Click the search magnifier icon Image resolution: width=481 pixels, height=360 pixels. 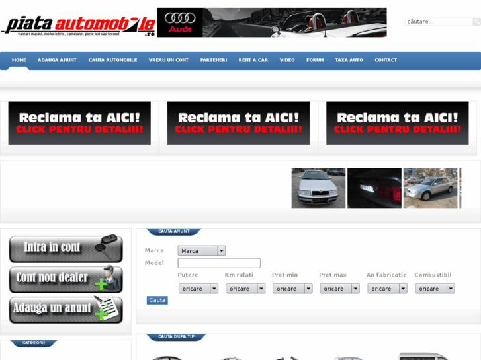pyautogui.click(x=477, y=22)
